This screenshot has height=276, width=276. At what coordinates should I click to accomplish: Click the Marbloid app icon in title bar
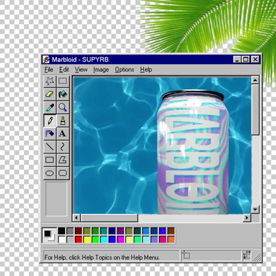[x=46, y=60]
